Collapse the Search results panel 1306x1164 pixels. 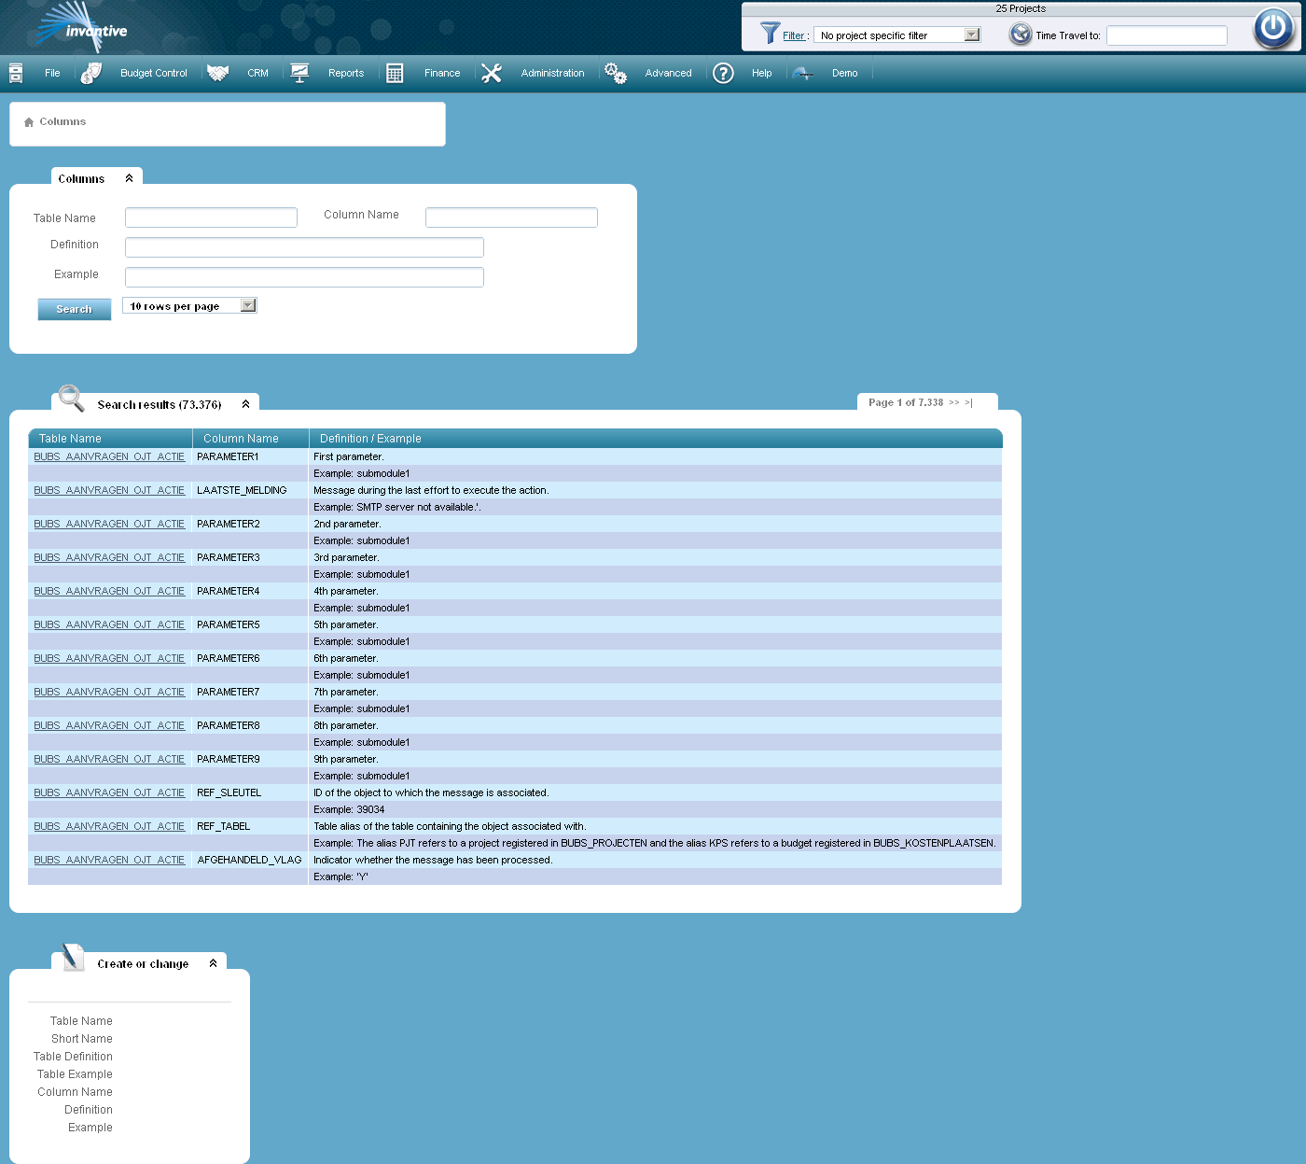click(245, 404)
